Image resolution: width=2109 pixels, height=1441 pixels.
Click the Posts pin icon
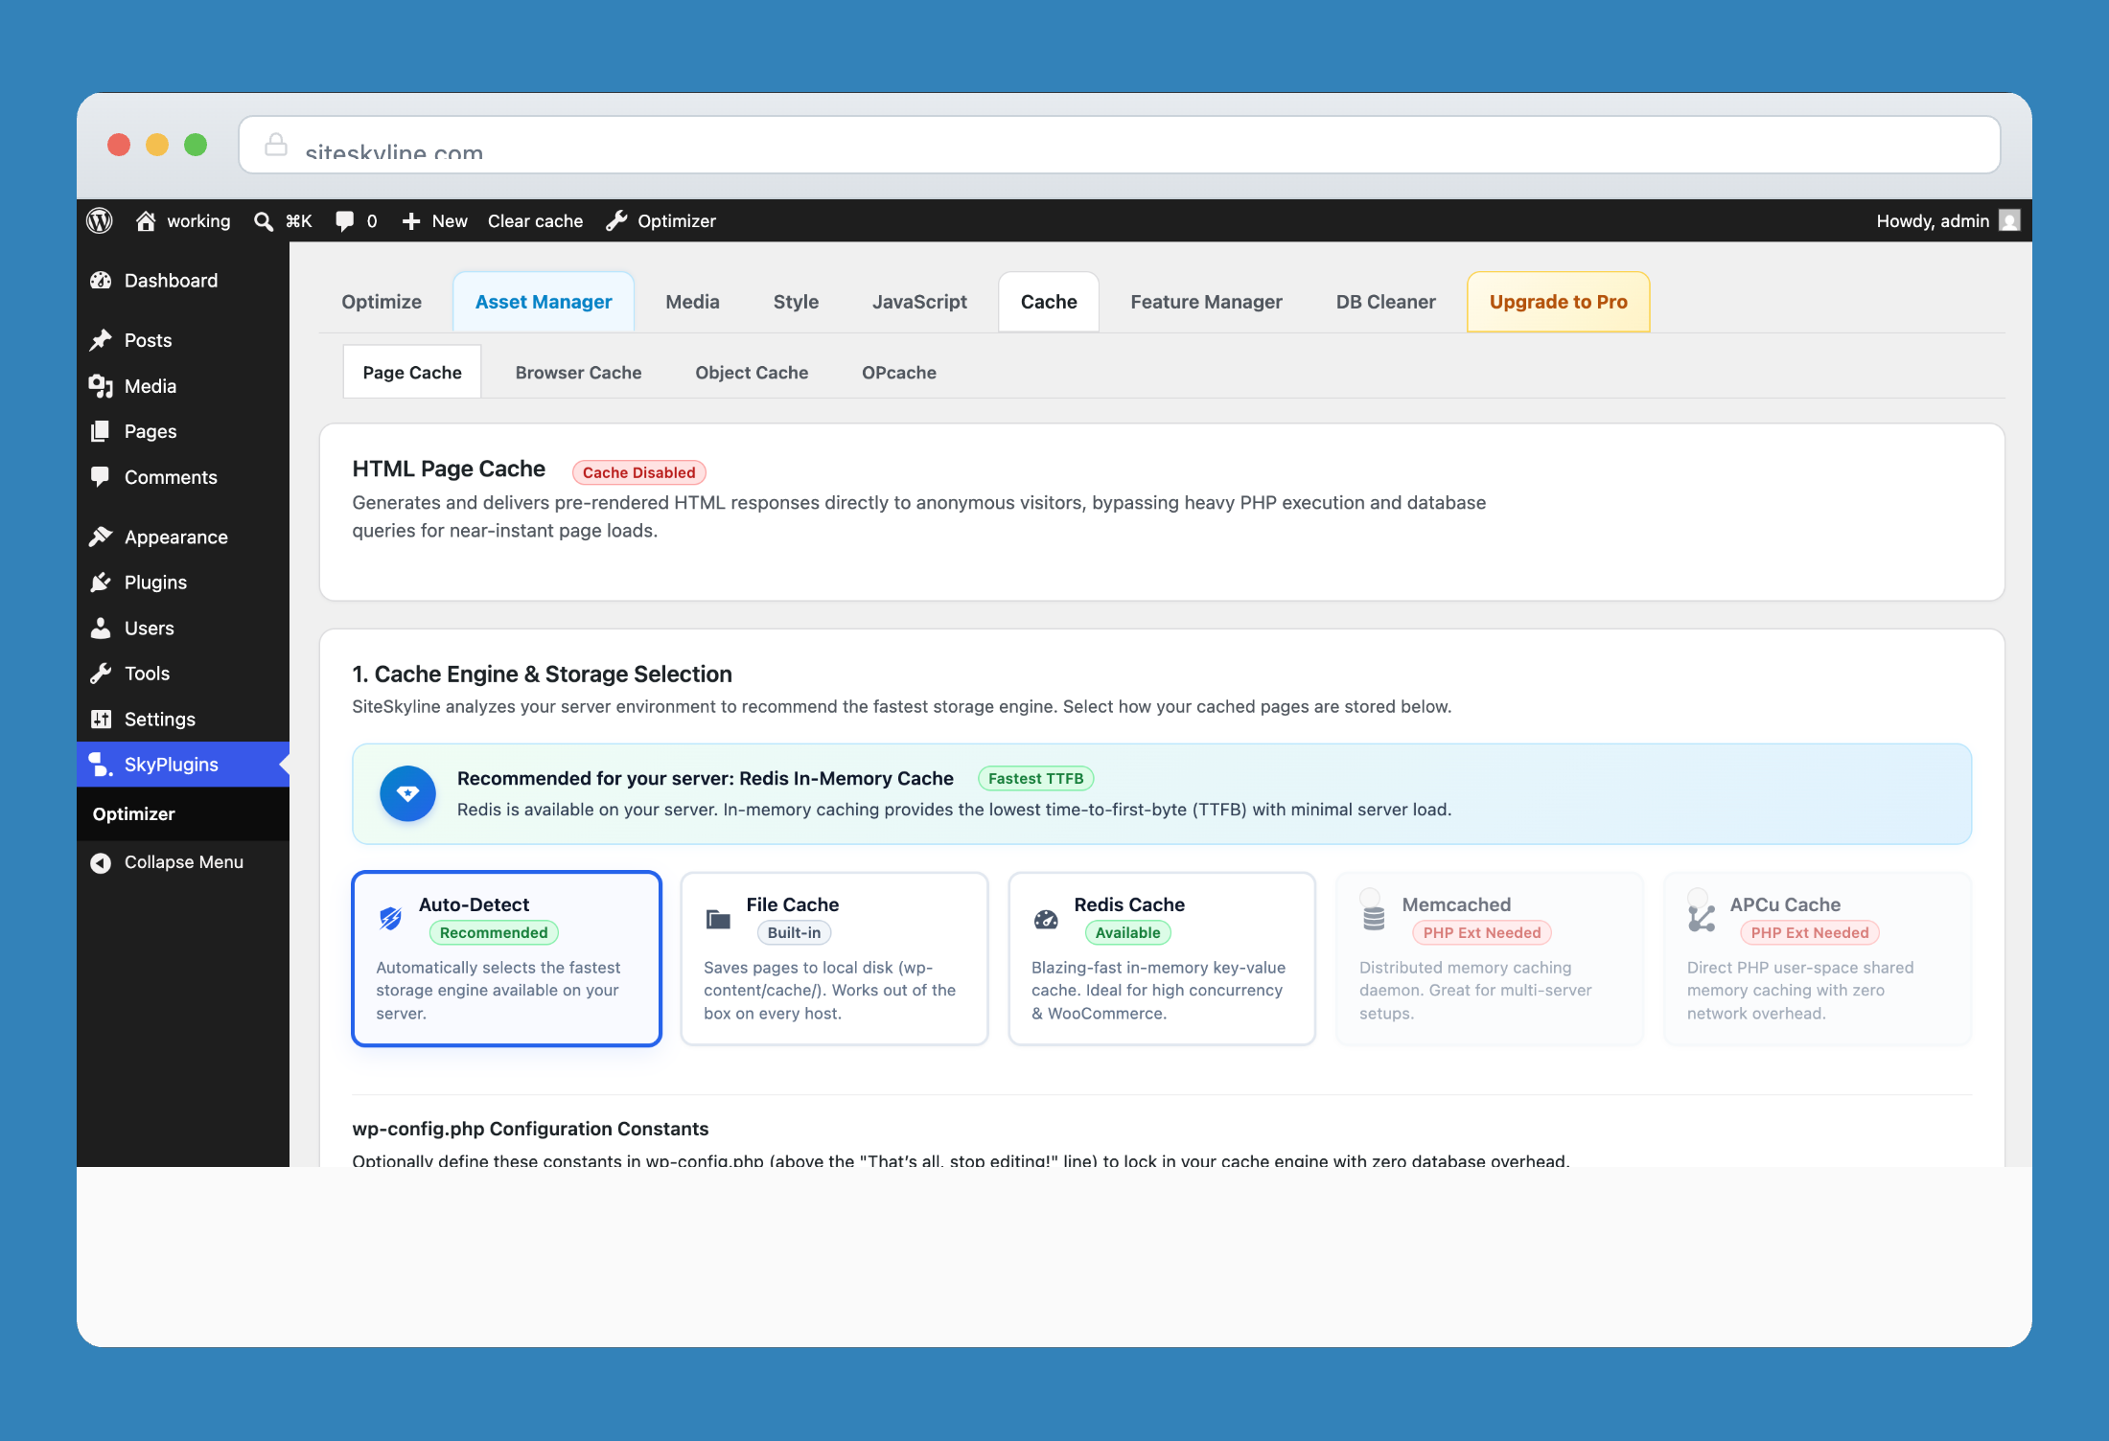click(101, 340)
